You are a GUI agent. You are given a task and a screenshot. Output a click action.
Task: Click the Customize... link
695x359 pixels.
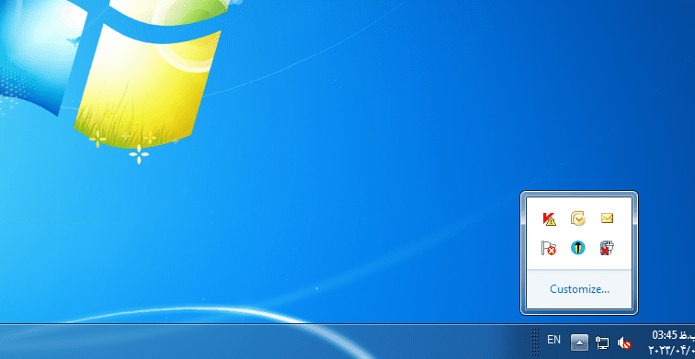579,289
